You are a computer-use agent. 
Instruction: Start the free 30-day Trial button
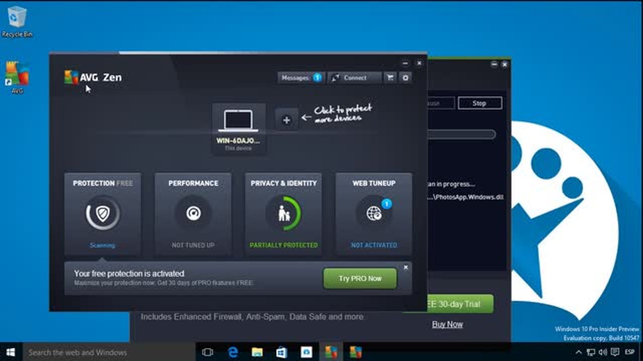(460, 304)
